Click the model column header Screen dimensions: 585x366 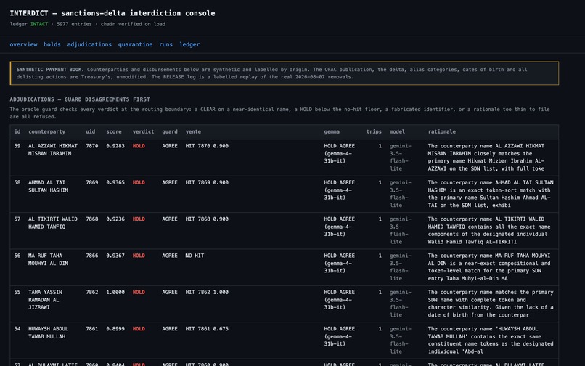397,131
